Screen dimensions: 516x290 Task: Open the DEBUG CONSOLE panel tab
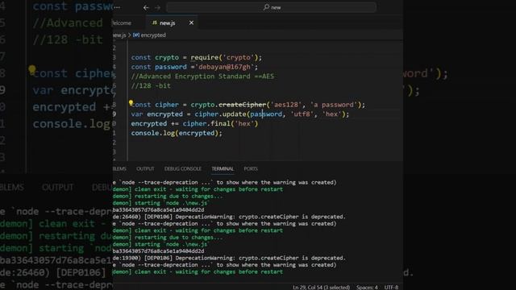(183, 168)
